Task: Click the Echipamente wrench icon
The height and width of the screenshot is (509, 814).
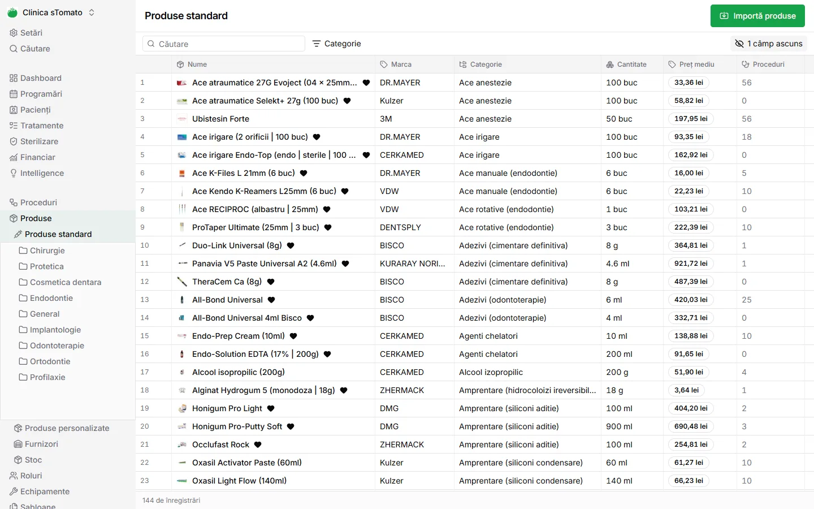Action: click(x=14, y=491)
